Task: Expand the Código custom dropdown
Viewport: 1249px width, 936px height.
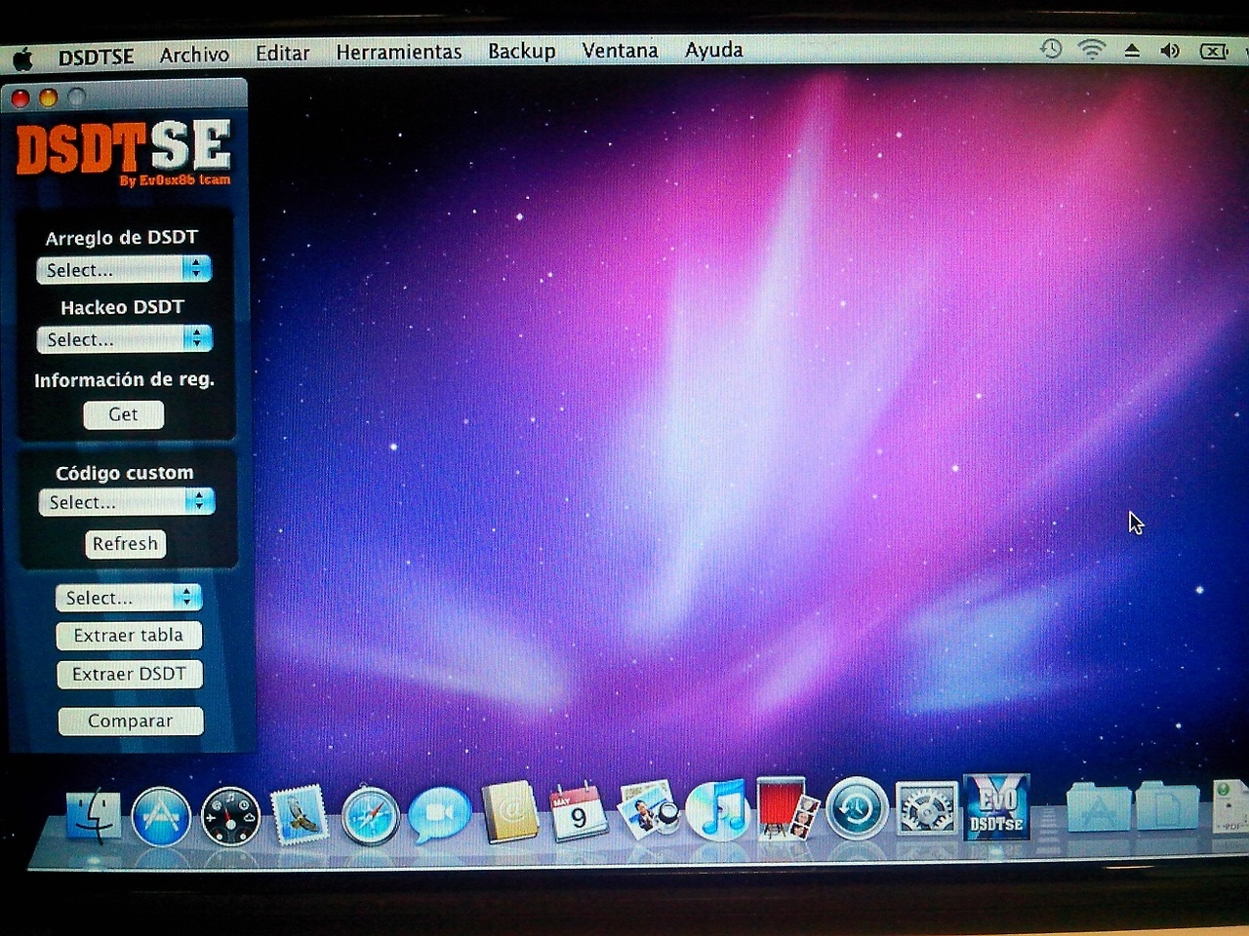Action: [x=126, y=502]
